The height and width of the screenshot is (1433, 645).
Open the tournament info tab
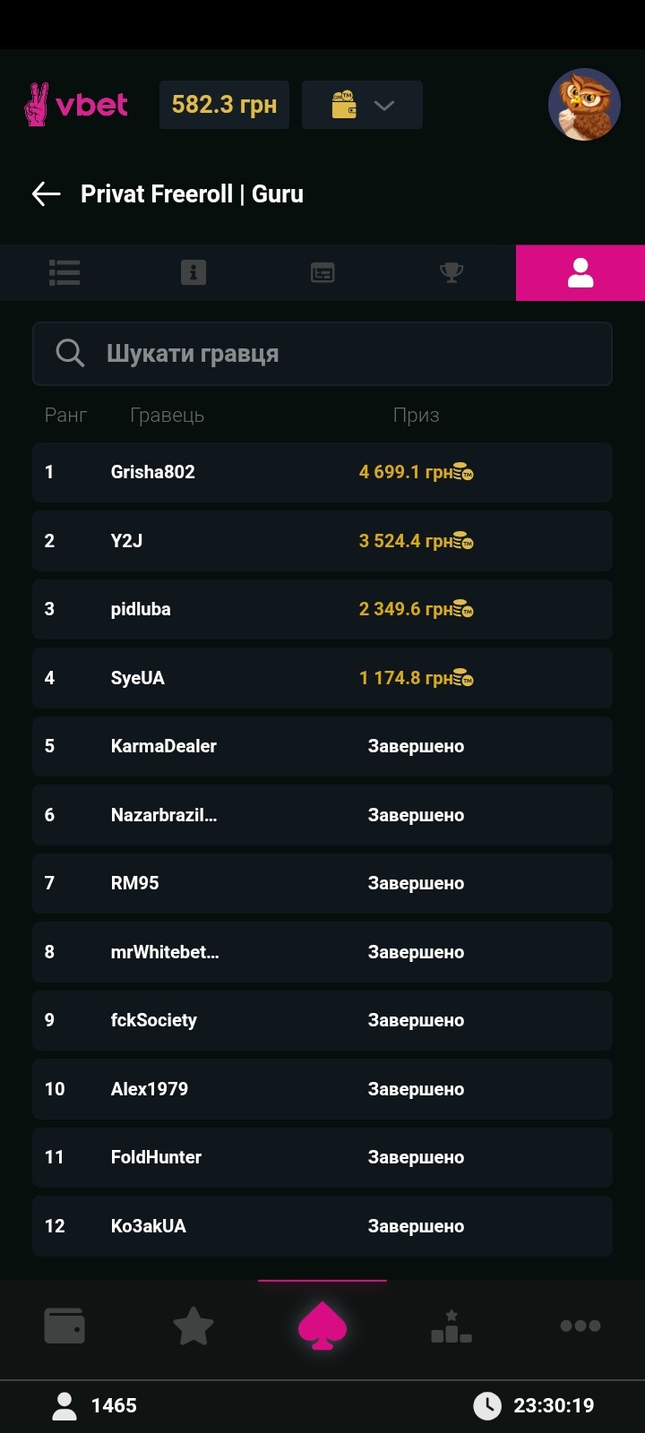[x=193, y=272]
